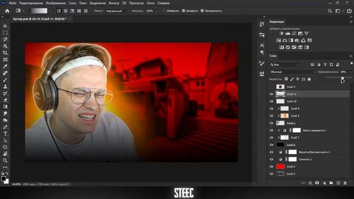This screenshot has height=199, width=354.
Task: Hide layer Слой 3
Action: (272, 174)
